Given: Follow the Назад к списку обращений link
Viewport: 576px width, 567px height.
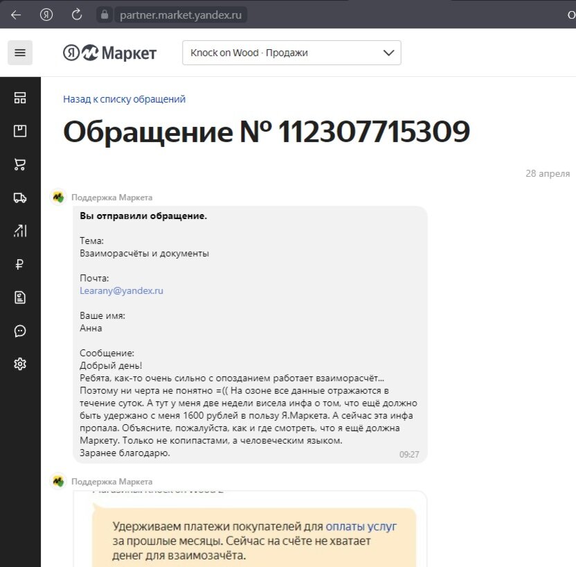Looking at the screenshot, I should tap(124, 99).
